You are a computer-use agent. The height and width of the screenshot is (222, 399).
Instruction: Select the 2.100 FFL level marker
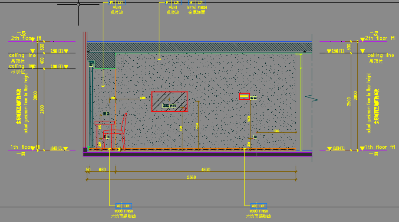pyautogui.click(x=59, y=66)
